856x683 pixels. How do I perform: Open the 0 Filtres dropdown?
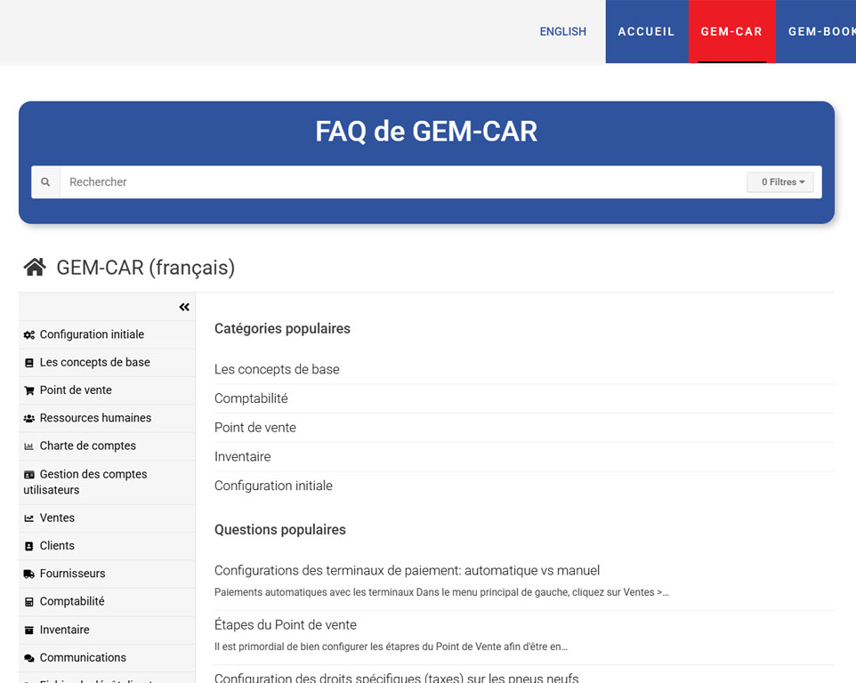pyautogui.click(x=780, y=181)
